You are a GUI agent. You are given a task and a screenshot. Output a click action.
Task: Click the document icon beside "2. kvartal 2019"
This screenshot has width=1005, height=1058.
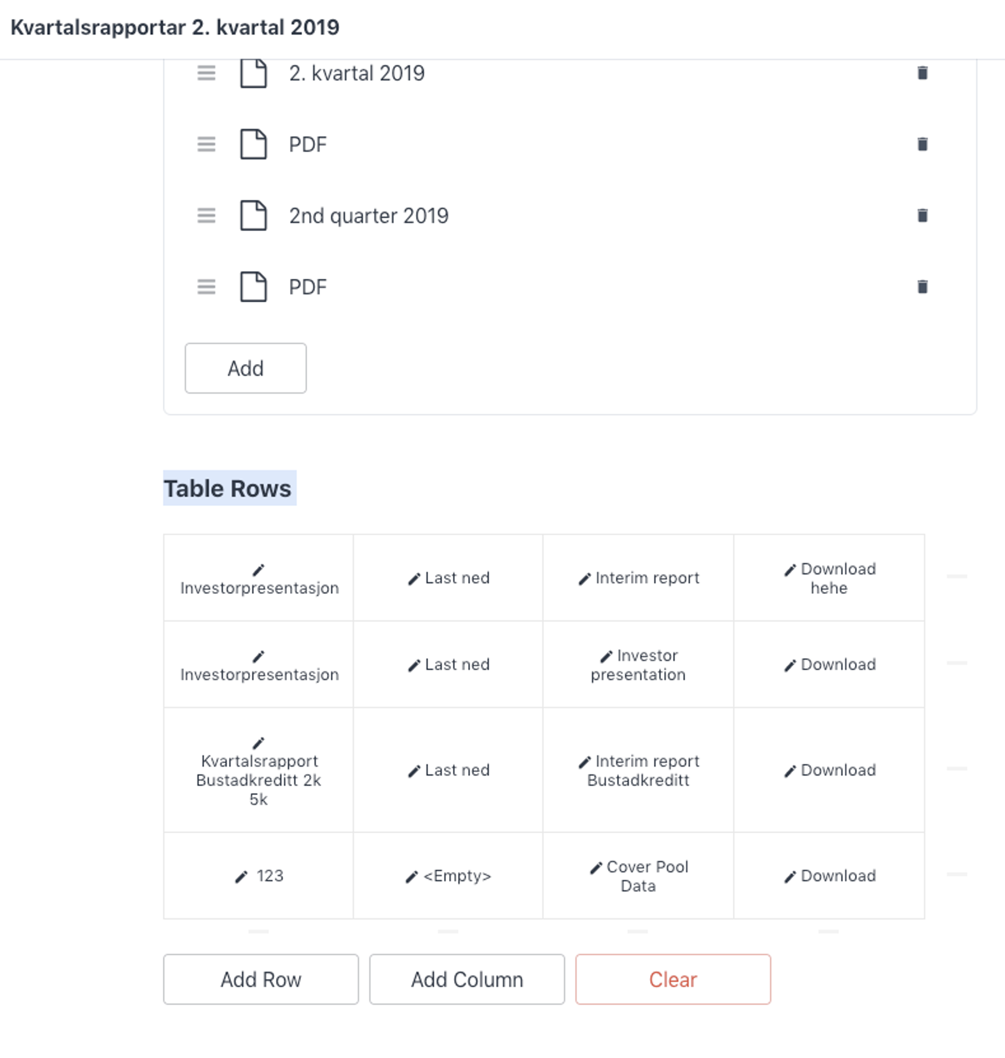[x=253, y=74]
